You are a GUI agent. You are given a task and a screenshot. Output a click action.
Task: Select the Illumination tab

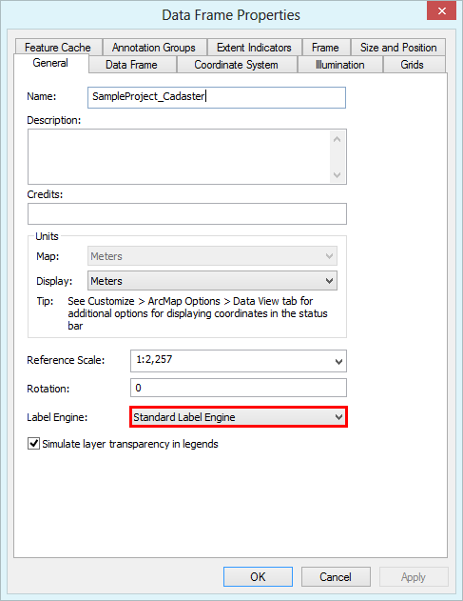pos(339,65)
